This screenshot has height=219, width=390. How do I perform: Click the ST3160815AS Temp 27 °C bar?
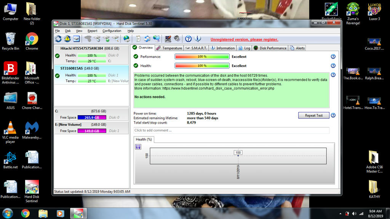coord(92,81)
